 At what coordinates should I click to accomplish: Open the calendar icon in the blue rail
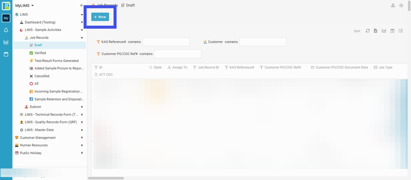click(6, 54)
